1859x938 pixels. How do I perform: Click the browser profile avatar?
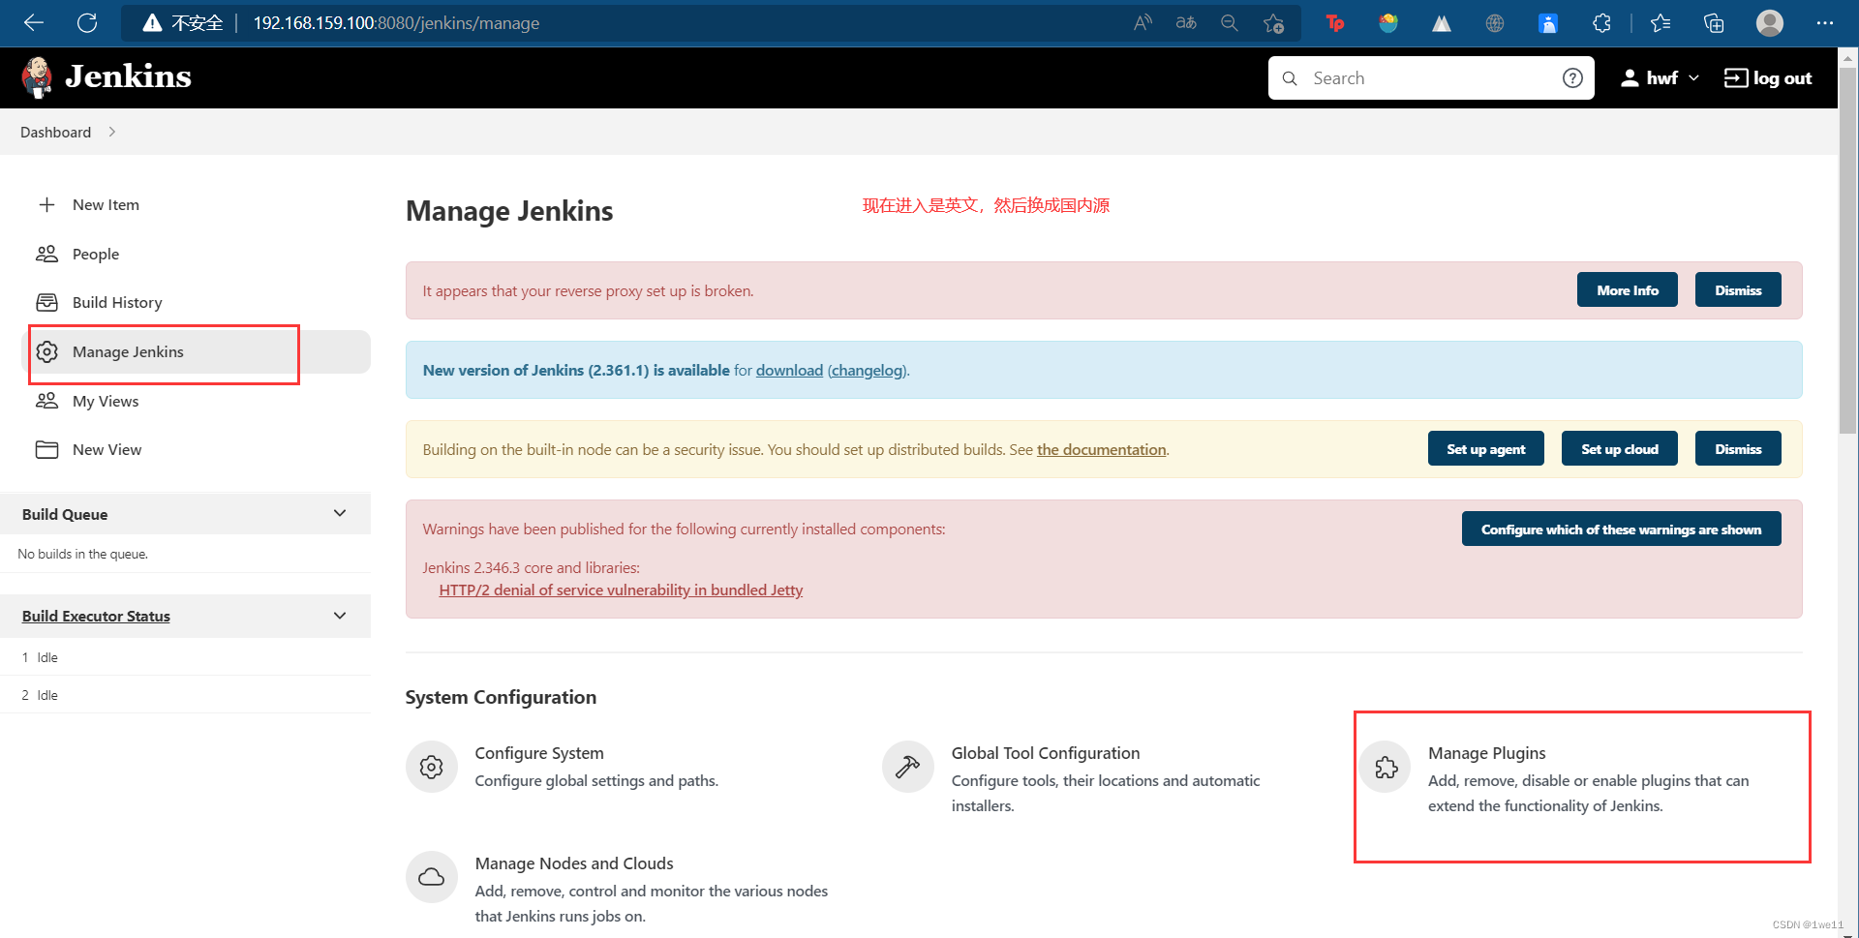tap(1770, 22)
